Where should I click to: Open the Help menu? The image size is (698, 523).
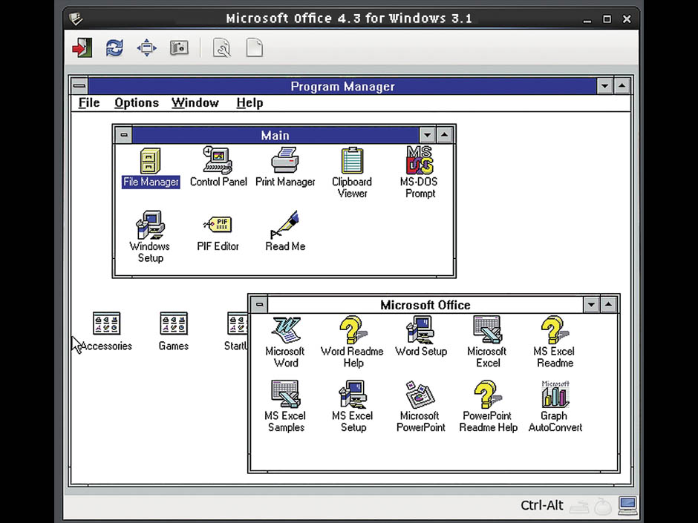(249, 102)
